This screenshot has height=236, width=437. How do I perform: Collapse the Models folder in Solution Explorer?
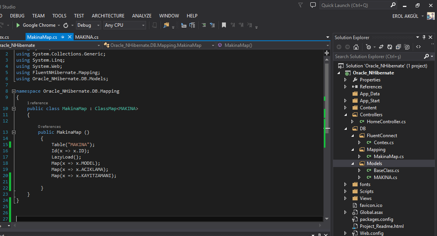pyautogui.click(x=353, y=164)
